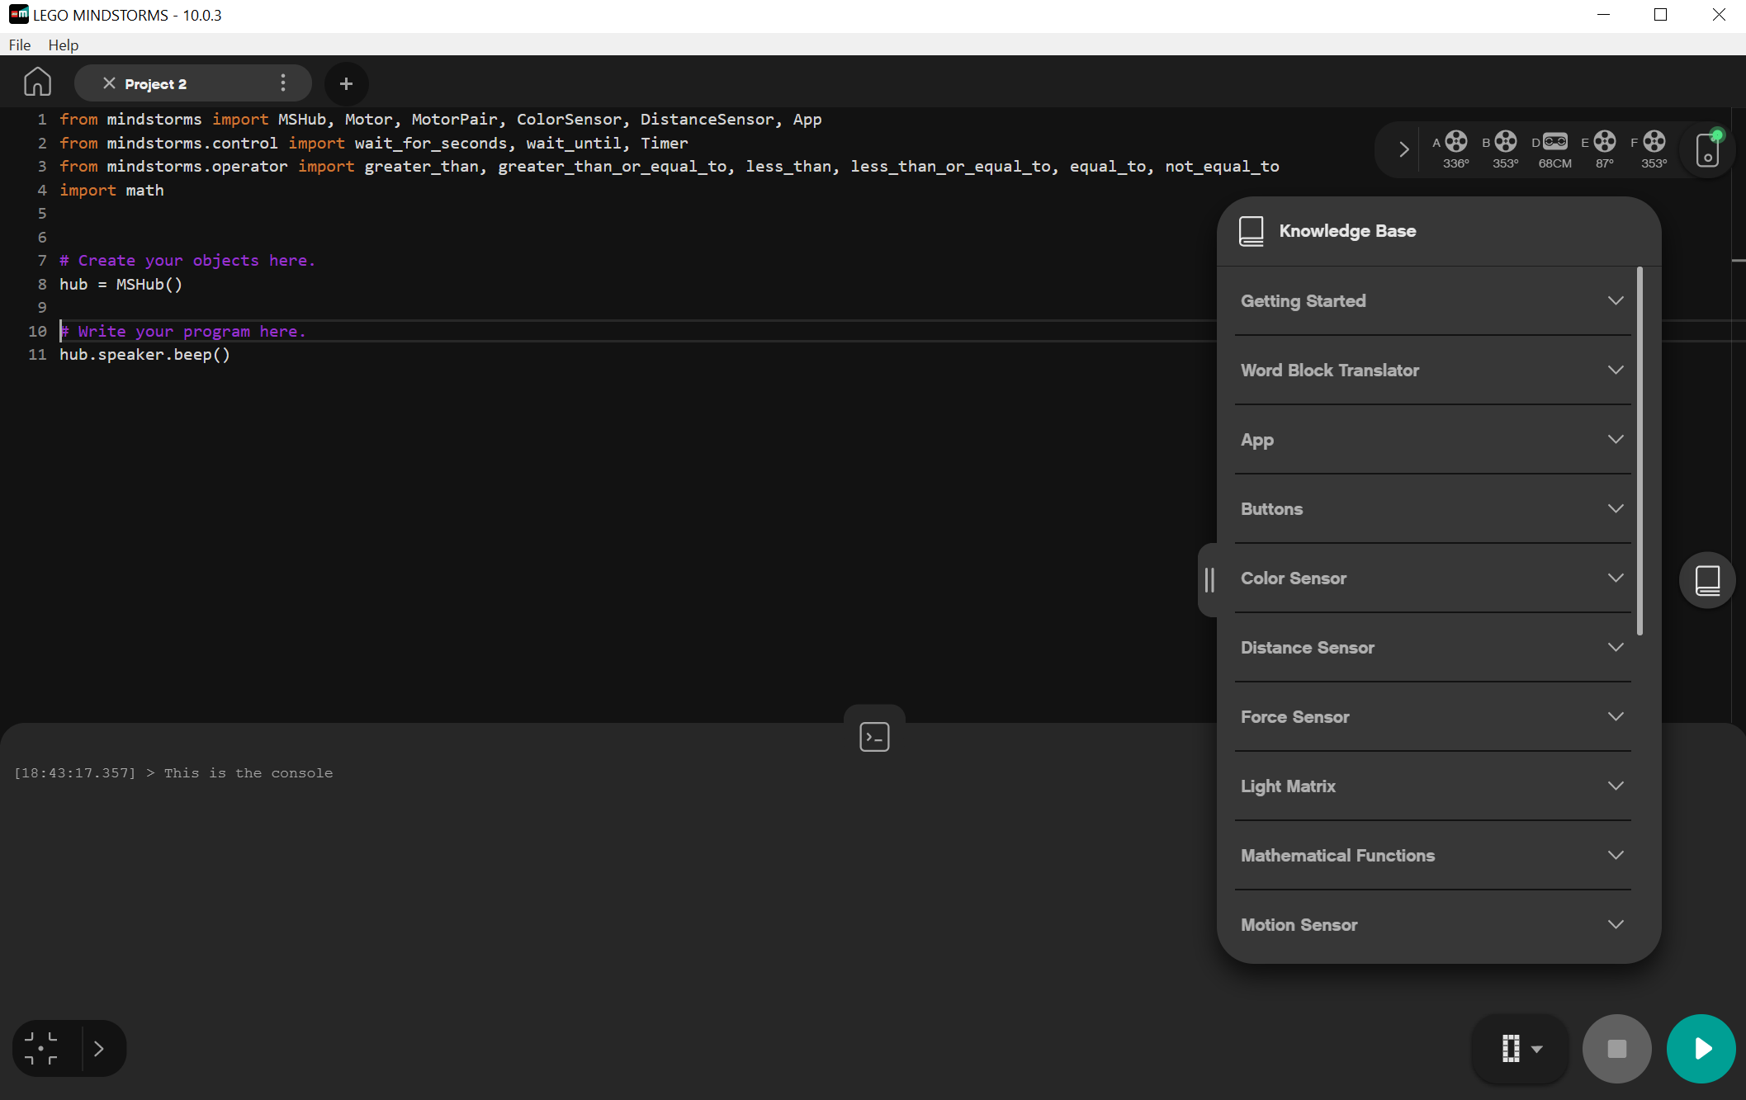The image size is (1746, 1100).
Task: Collapse the port sensor readout arrow
Action: coord(1403,149)
